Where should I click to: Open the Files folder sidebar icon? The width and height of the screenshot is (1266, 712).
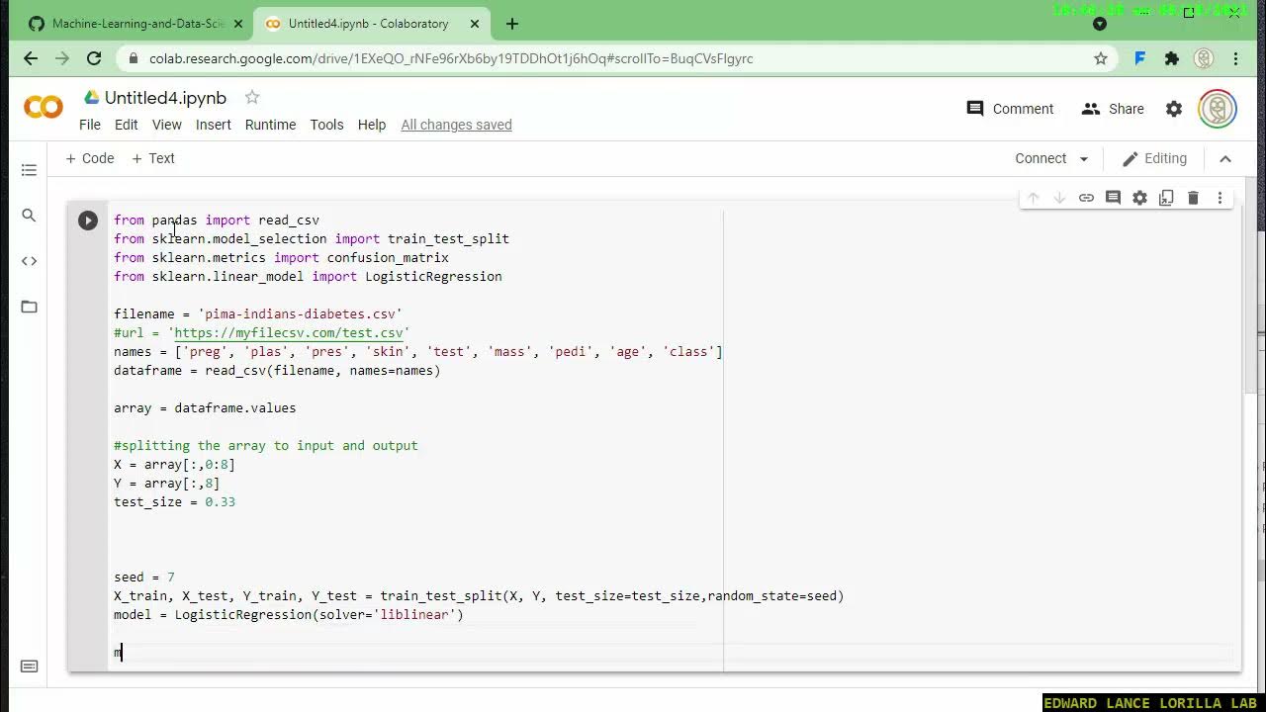[29, 307]
